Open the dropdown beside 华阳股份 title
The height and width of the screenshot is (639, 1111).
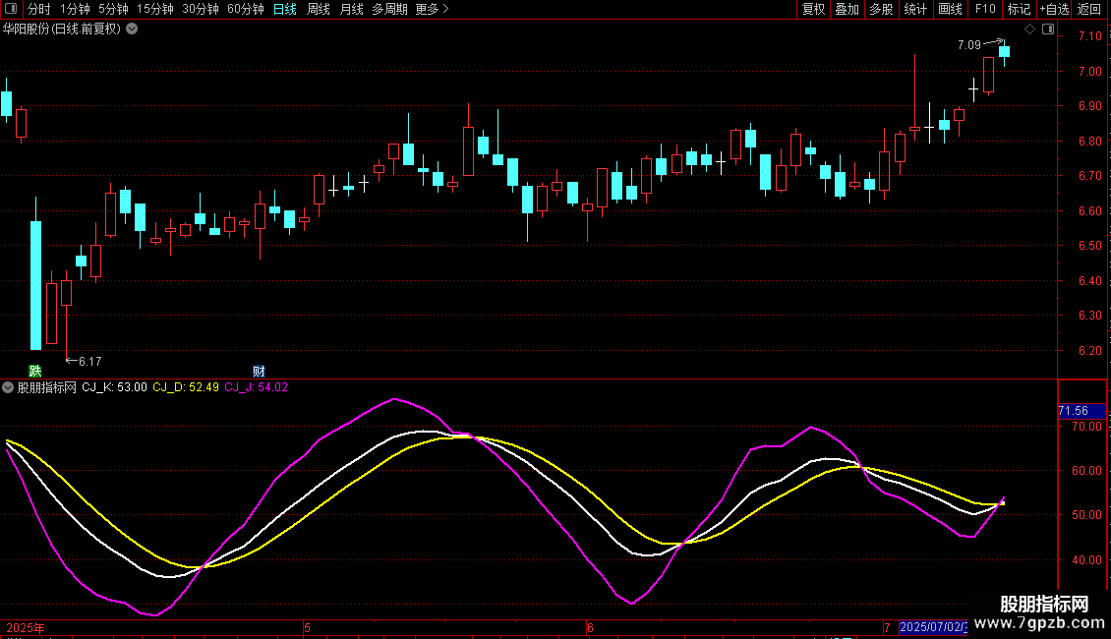pyautogui.click(x=132, y=29)
